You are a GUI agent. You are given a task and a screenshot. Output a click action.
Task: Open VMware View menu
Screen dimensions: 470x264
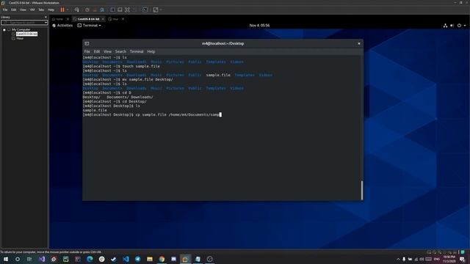[x=23, y=10]
